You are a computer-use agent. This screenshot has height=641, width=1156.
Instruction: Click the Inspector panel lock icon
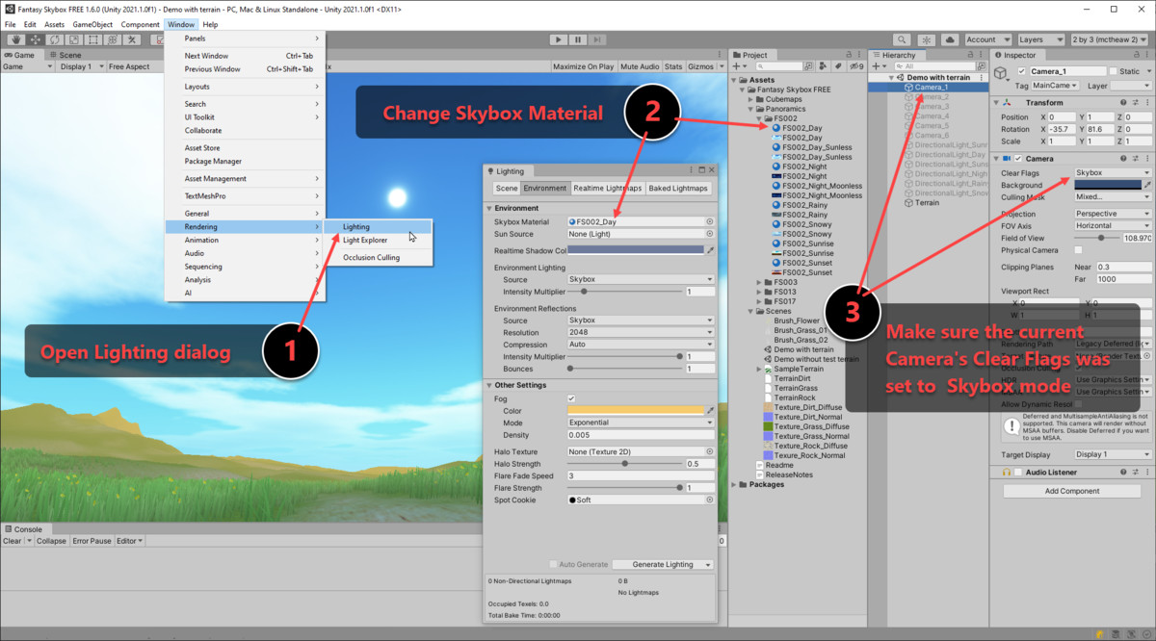1135,55
